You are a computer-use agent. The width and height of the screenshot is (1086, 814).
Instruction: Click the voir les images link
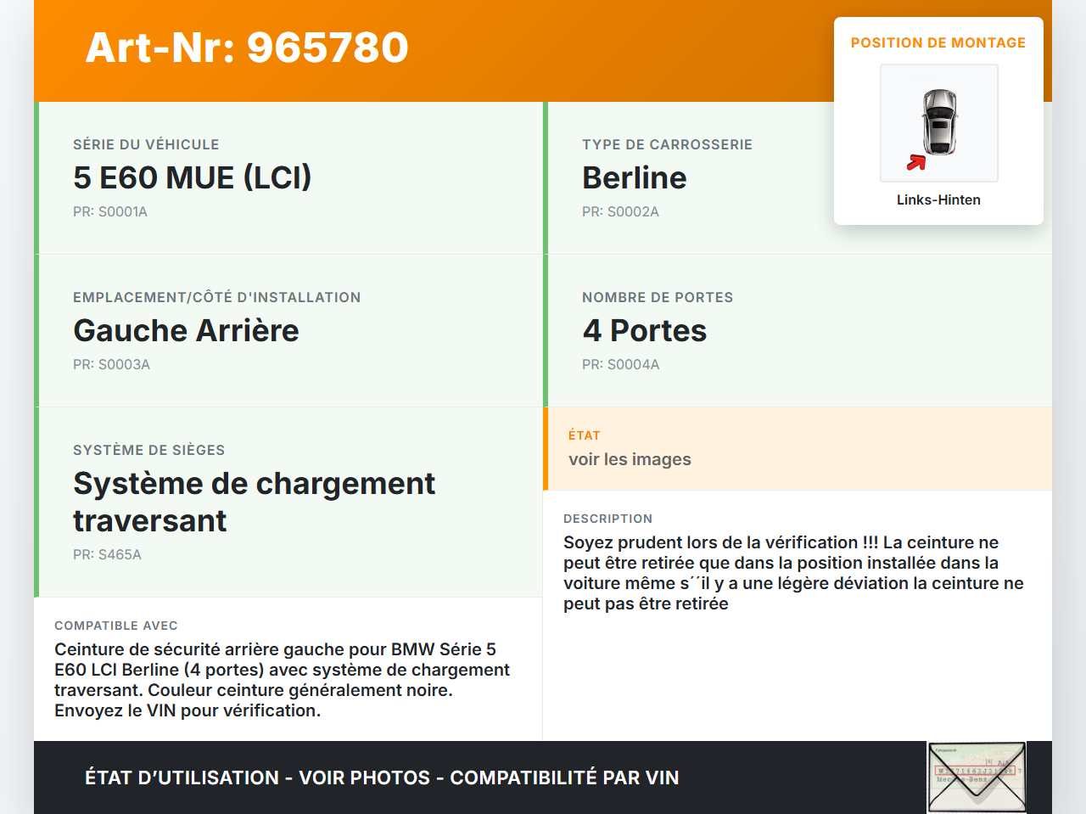630,458
